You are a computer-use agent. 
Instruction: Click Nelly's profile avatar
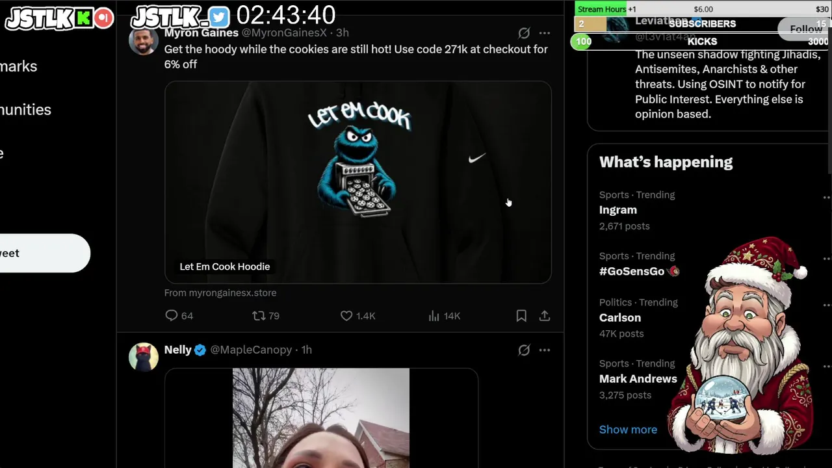pos(144,357)
